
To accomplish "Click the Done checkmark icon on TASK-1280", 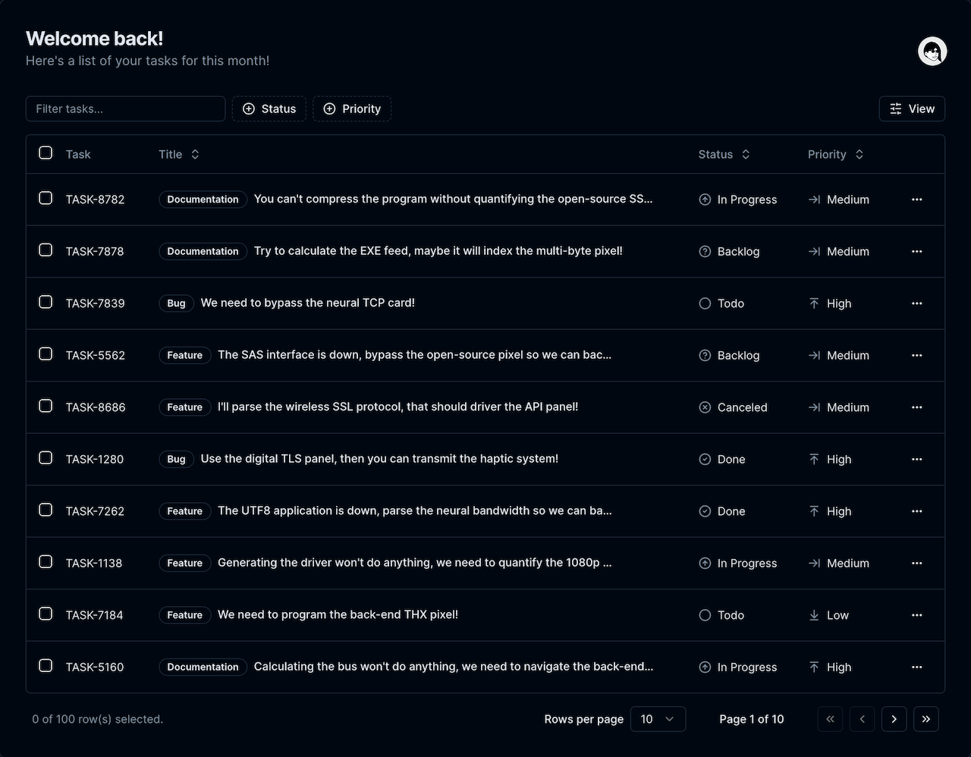I will click(x=704, y=459).
